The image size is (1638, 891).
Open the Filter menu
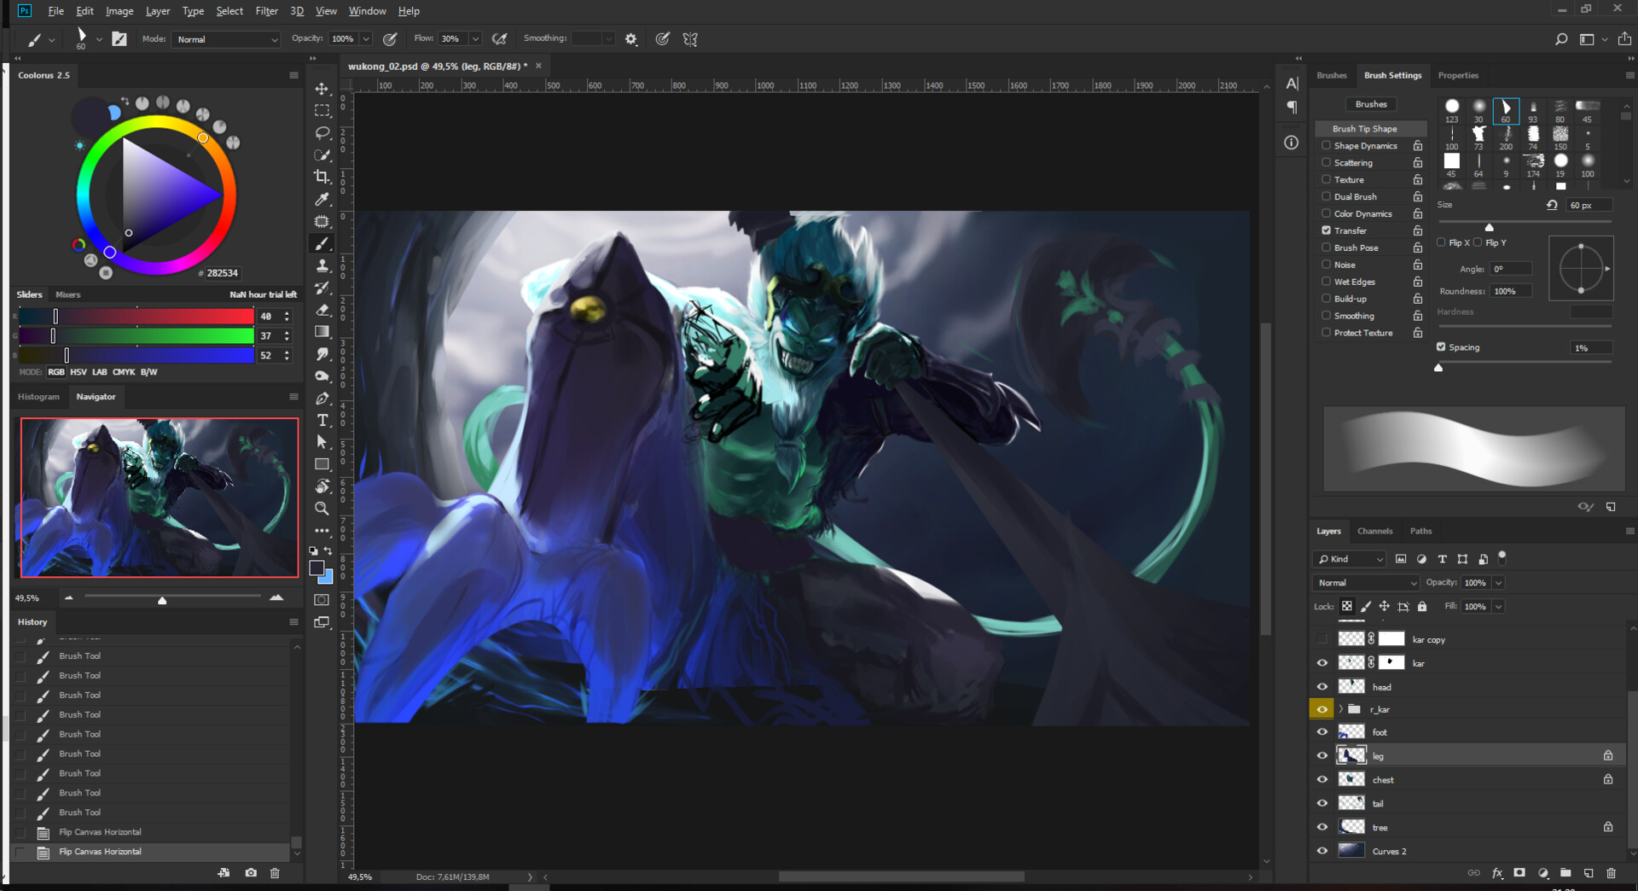[x=266, y=11]
